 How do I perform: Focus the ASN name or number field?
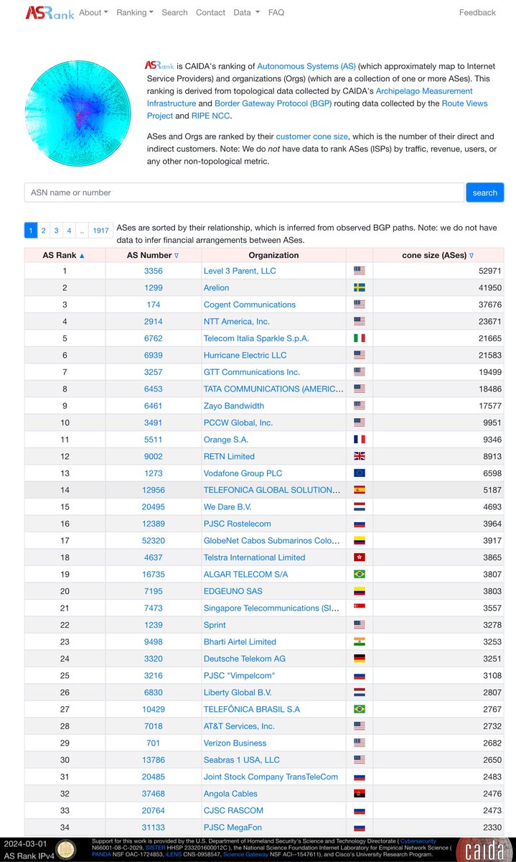click(x=244, y=193)
